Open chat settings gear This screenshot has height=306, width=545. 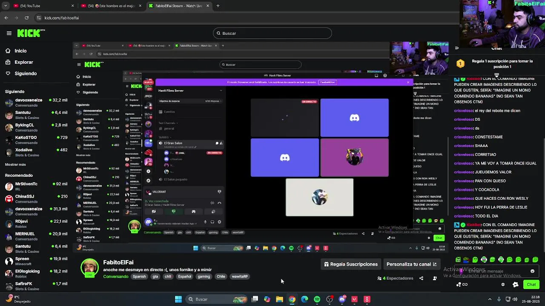tap(503, 285)
